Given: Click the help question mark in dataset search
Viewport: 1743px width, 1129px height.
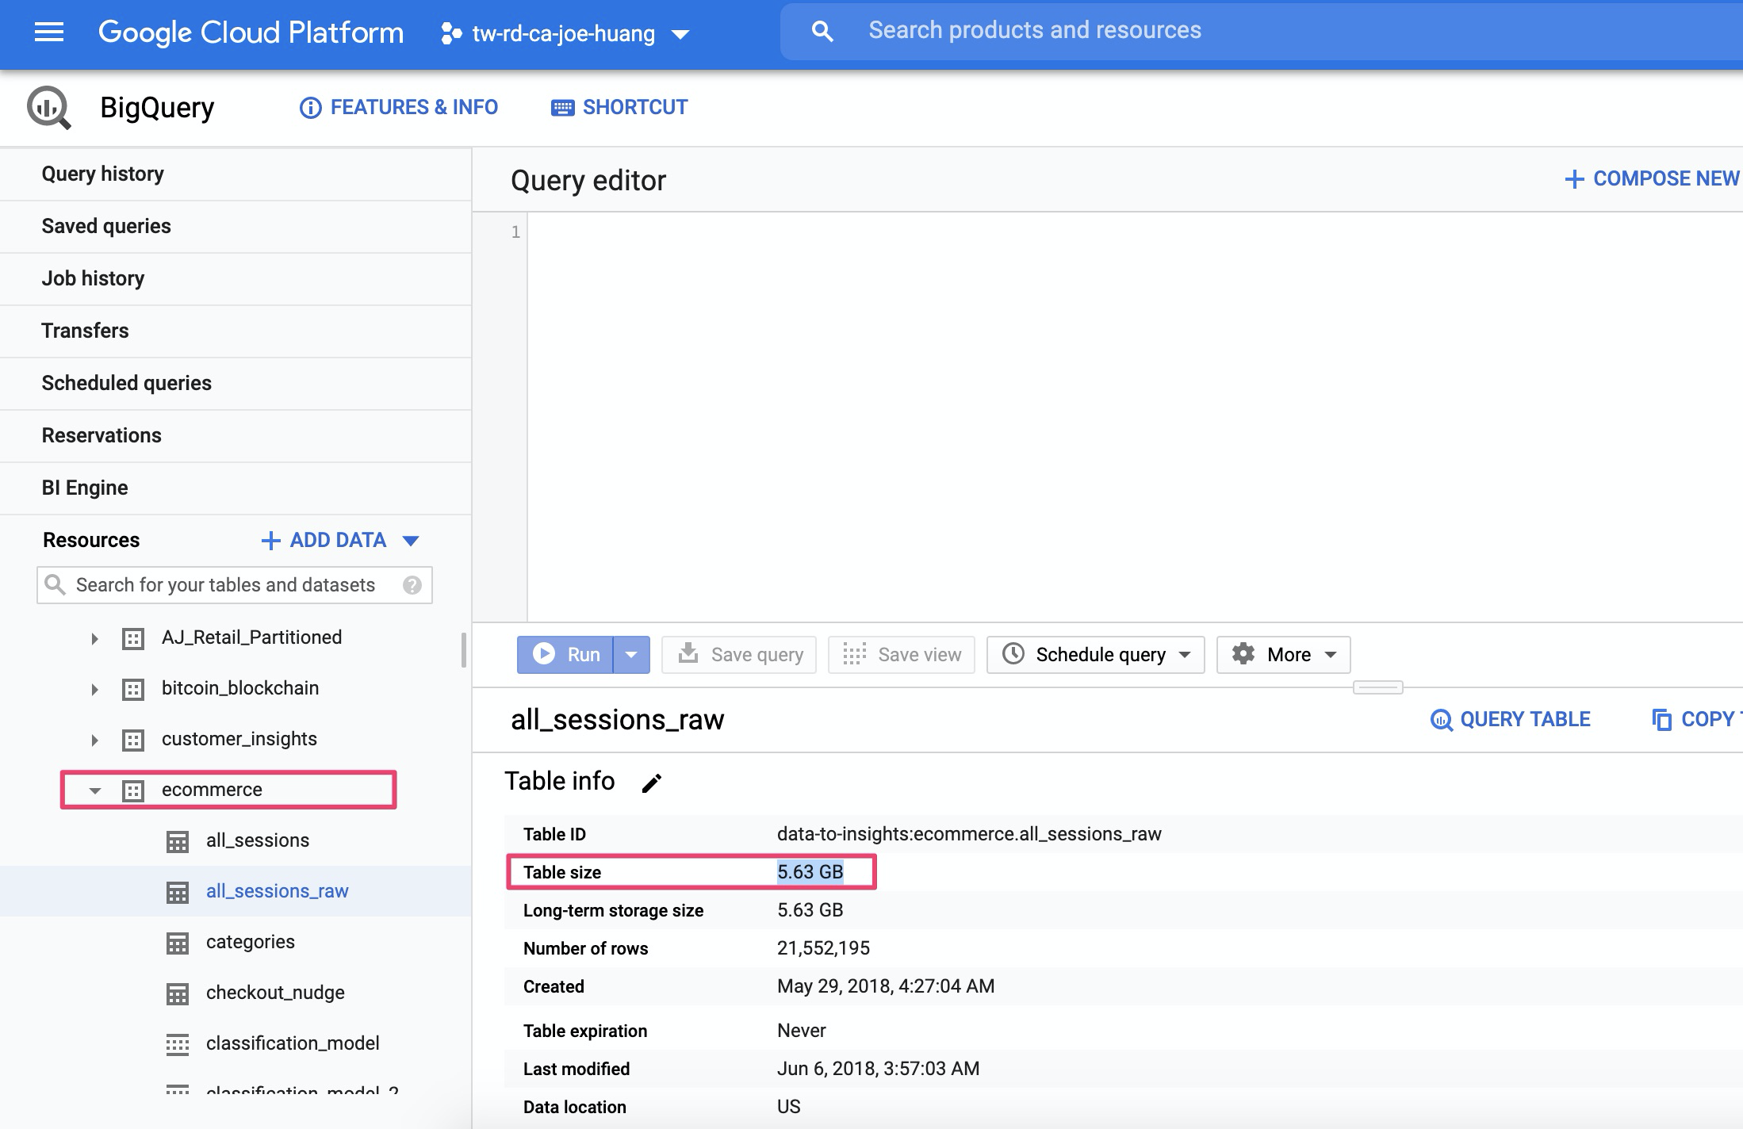Looking at the screenshot, I should [413, 585].
